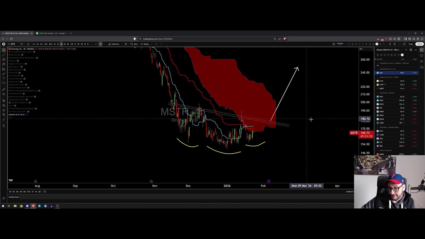Select the OKE watchlist row

396,73
